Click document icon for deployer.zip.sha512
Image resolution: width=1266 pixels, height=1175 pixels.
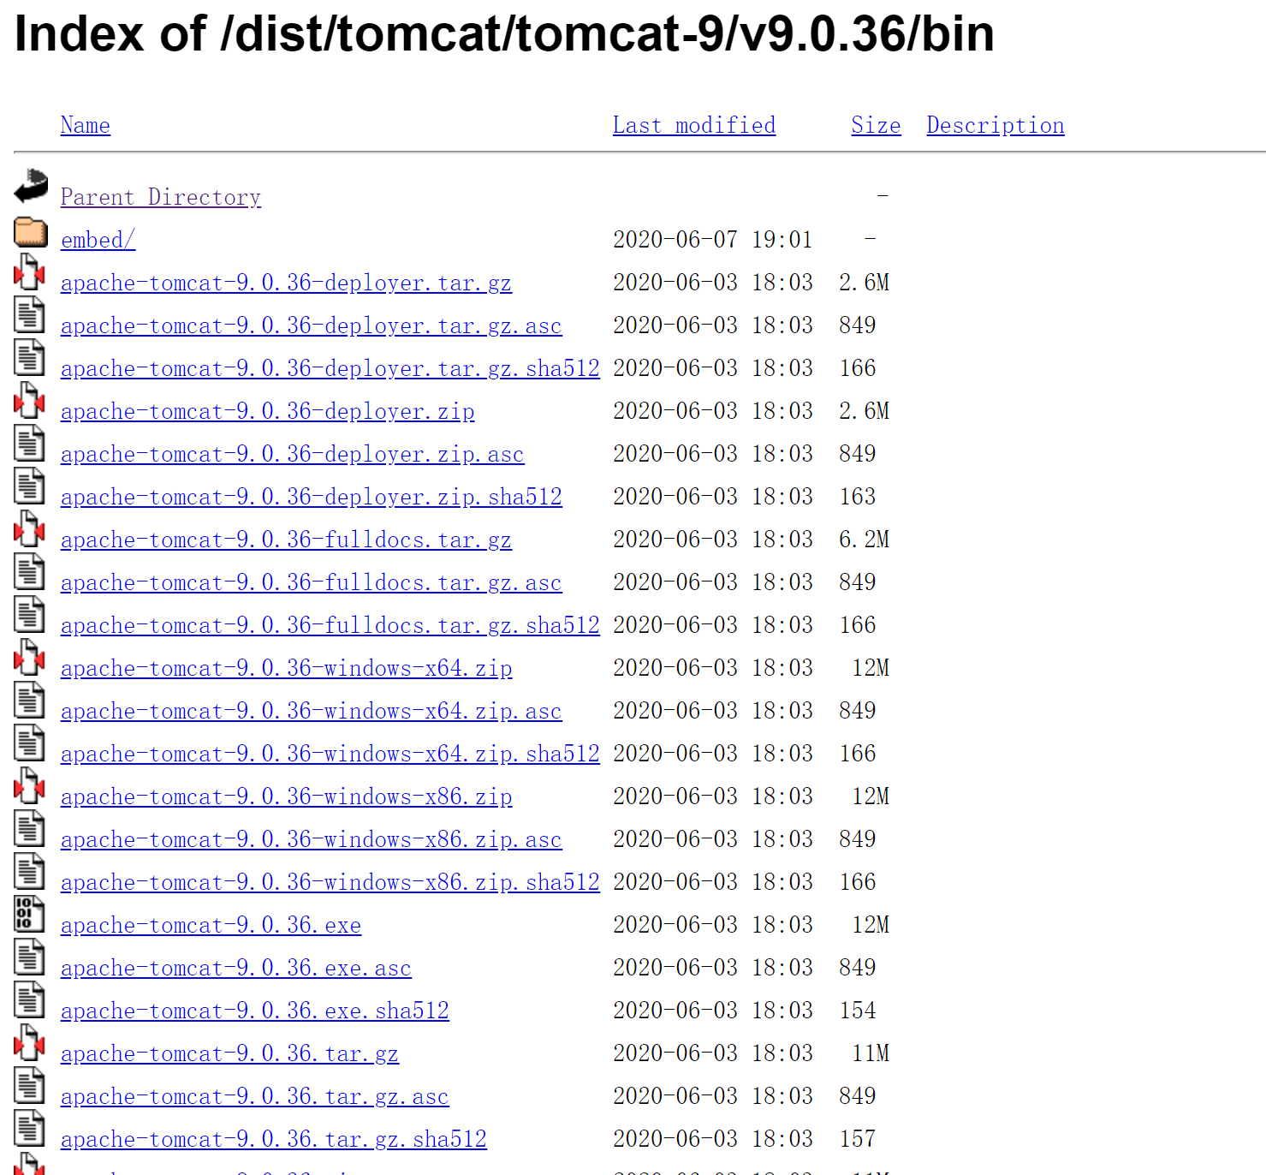[x=29, y=486]
